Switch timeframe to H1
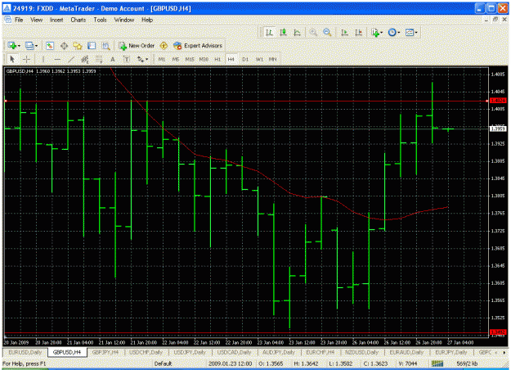Image resolution: width=511 pixels, height=370 pixels. pyautogui.click(x=217, y=60)
